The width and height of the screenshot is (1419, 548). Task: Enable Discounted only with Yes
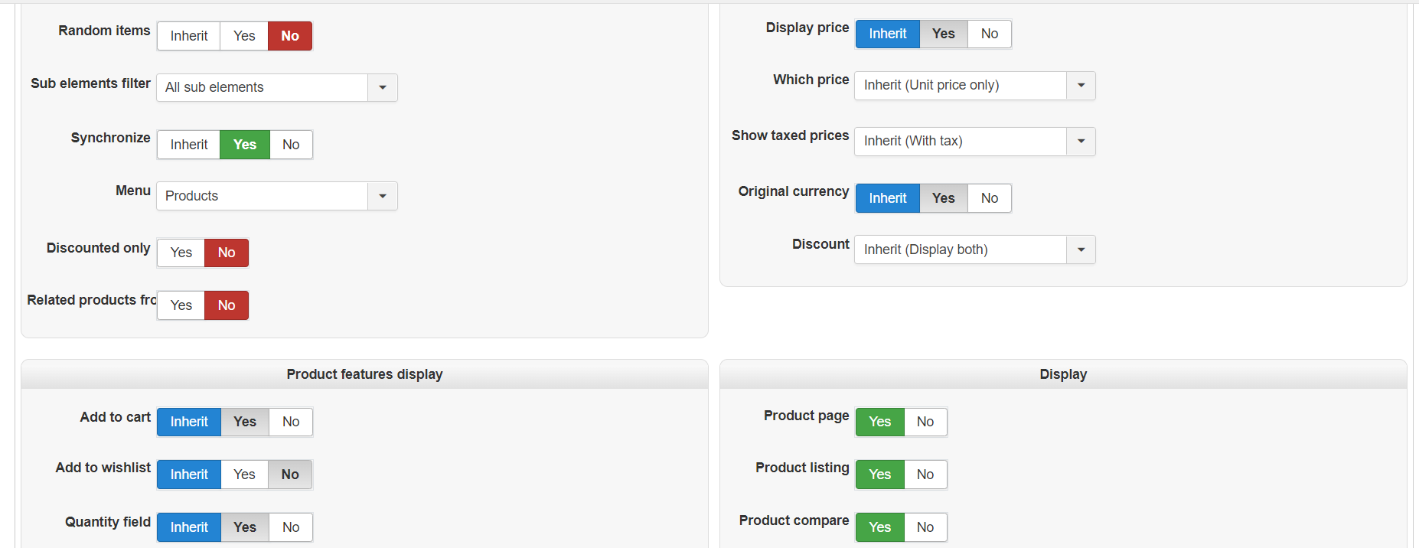pos(181,253)
